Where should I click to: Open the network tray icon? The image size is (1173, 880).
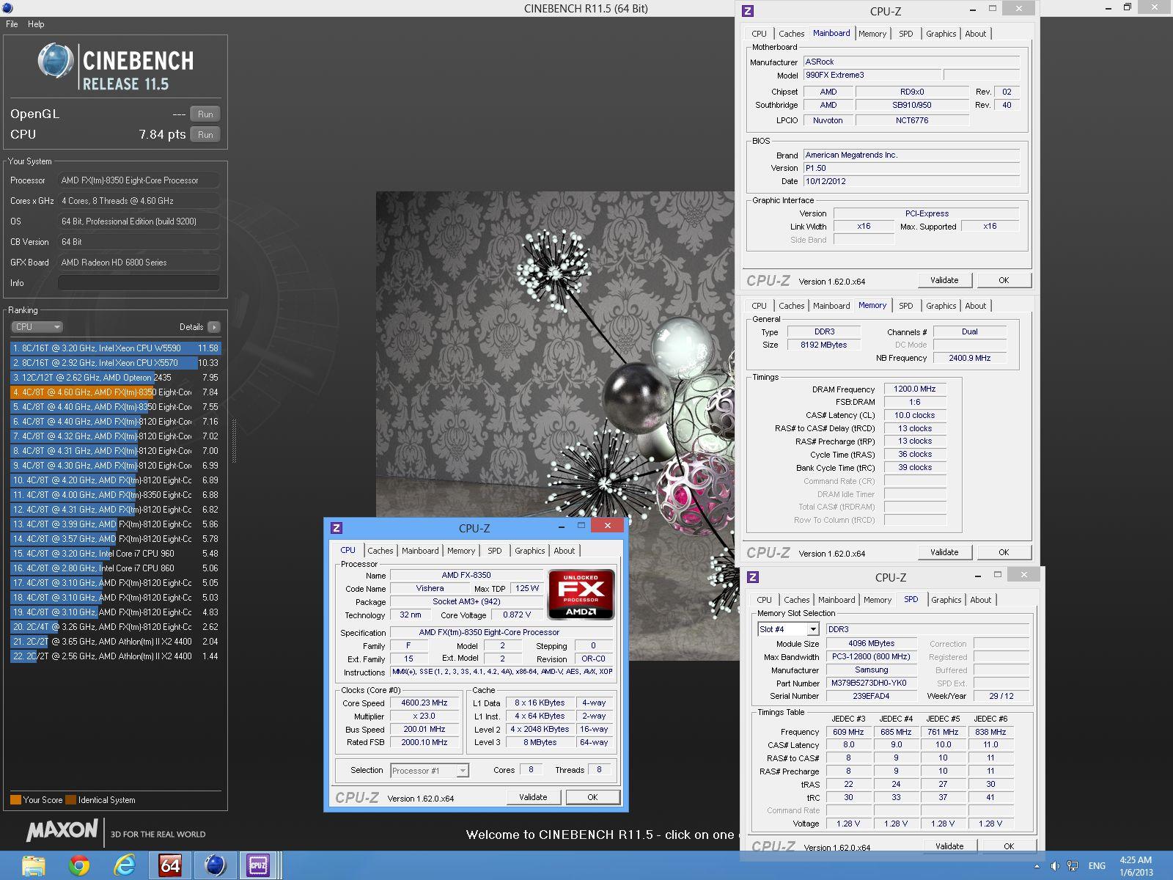pyautogui.click(x=1073, y=866)
